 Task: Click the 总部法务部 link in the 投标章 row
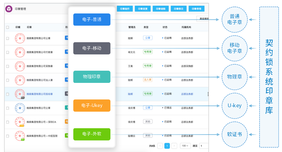187,94
